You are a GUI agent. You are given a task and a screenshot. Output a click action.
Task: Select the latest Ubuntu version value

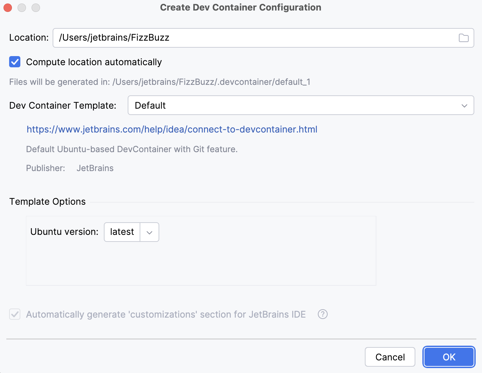pyautogui.click(x=122, y=232)
